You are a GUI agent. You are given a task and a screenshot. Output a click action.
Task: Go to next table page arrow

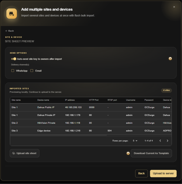click(x=167, y=141)
